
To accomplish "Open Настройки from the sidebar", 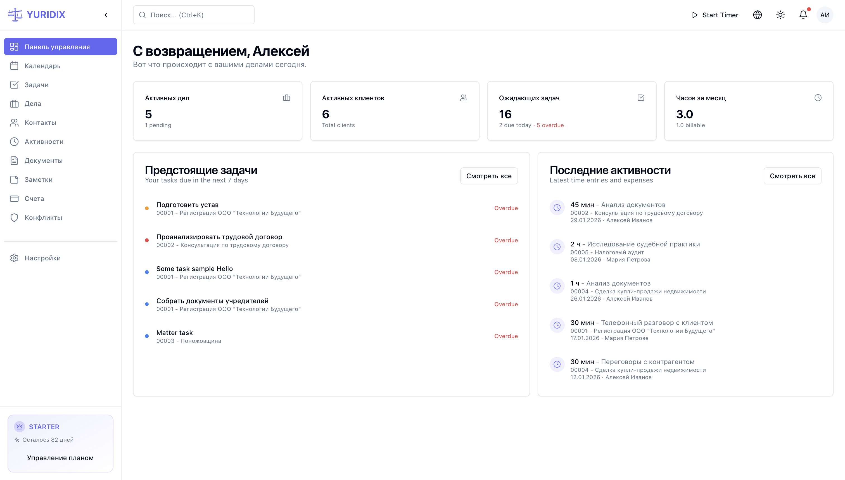I will point(42,258).
